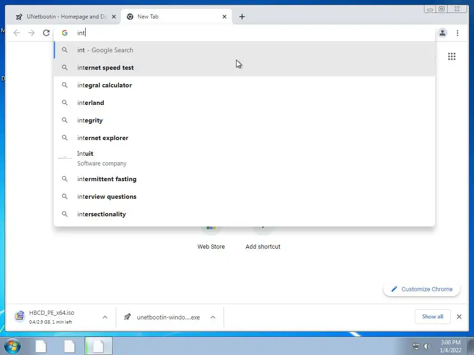This screenshot has height=355, width=474.
Task: Choose 'integral calculator' suggestion
Action: click(x=244, y=85)
